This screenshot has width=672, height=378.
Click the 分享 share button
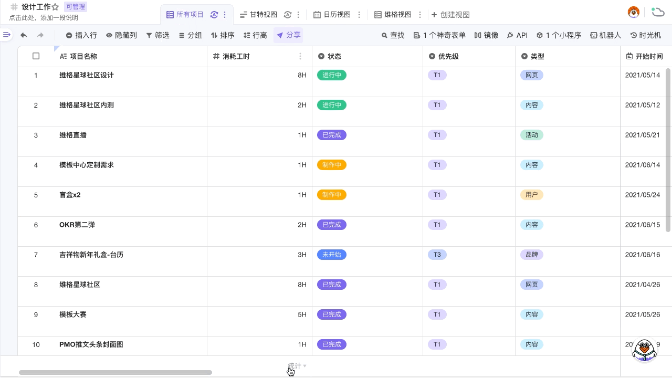coord(288,35)
